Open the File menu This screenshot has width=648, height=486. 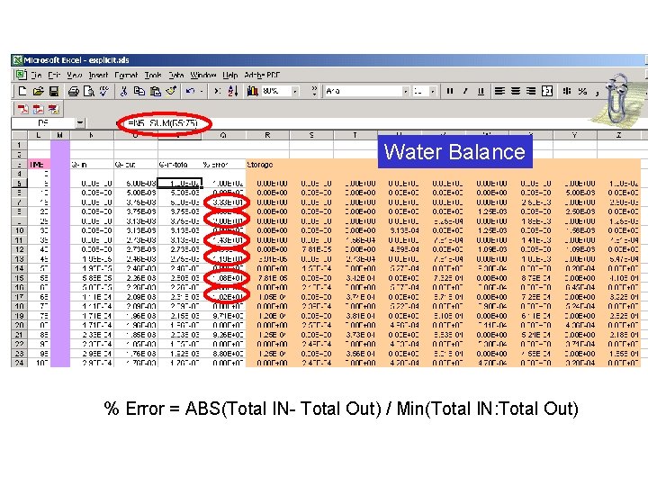pos(36,76)
